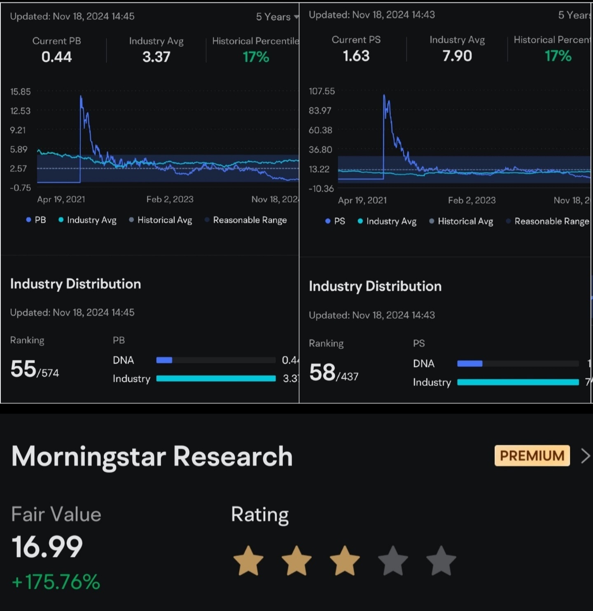Click the DNA PB distribution bar
593x611 pixels.
pos(216,360)
